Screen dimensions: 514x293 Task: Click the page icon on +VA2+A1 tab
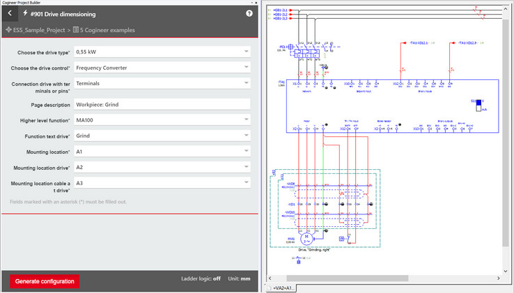point(267,287)
